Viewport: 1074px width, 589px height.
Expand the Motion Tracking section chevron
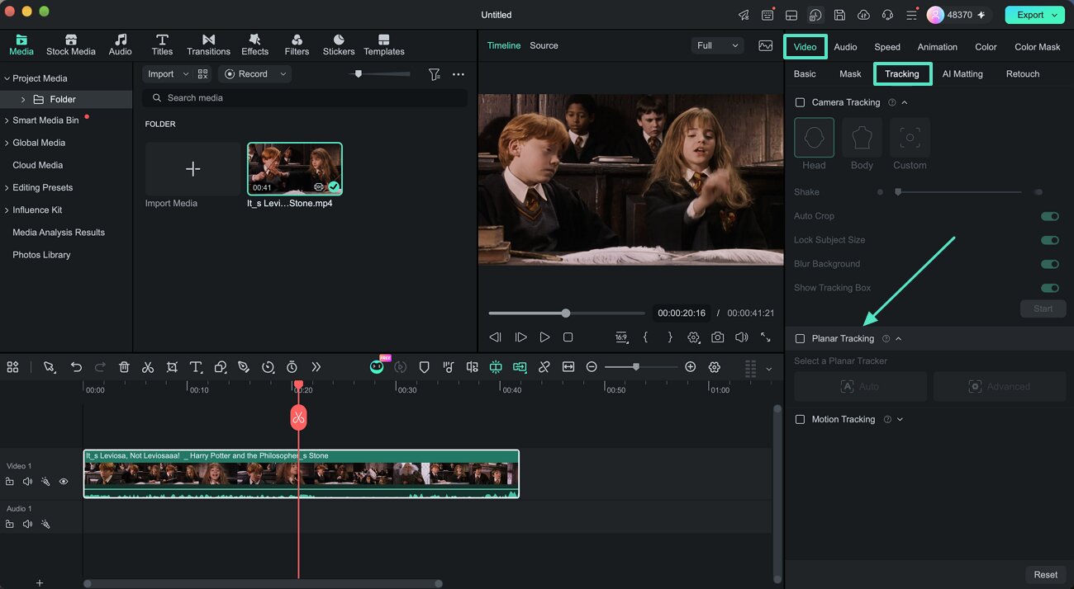(900, 419)
